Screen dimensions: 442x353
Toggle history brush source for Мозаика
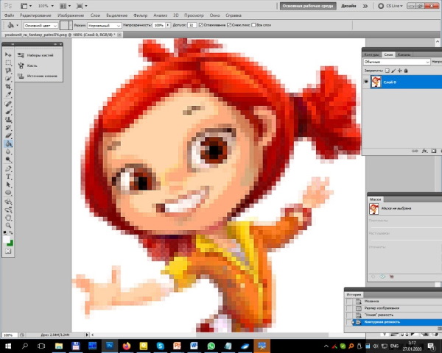pyautogui.click(x=349, y=302)
